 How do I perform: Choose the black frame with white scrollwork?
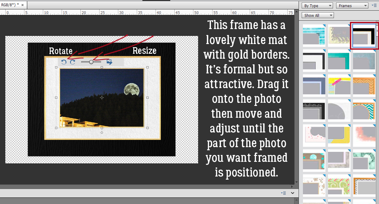(314, 111)
